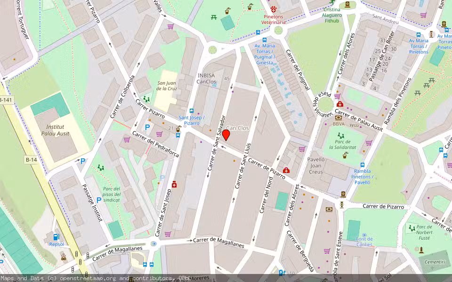The height and width of the screenshot is (282, 452).
Task: Click the café cup icon in Parc de la Solidaritat
Action: pyautogui.click(x=345, y=156)
